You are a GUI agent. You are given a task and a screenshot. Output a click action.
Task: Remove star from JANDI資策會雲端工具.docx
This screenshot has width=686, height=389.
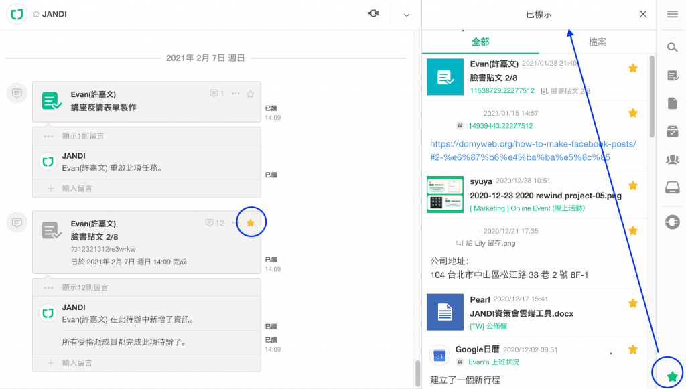pos(632,303)
